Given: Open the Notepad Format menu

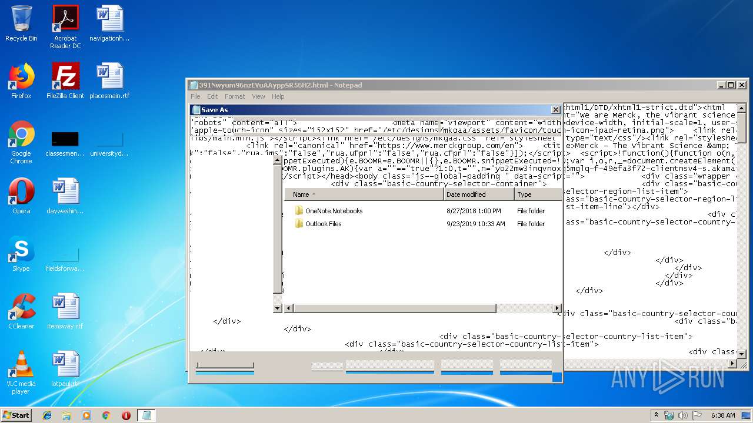Looking at the screenshot, I should coord(235,96).
